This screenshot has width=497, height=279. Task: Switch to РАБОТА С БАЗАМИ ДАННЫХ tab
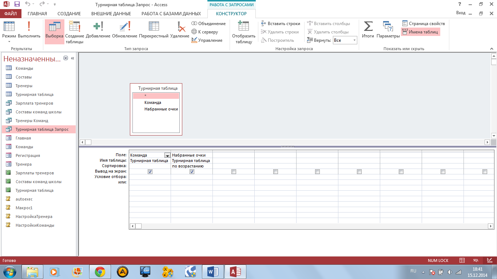point(171,13)
